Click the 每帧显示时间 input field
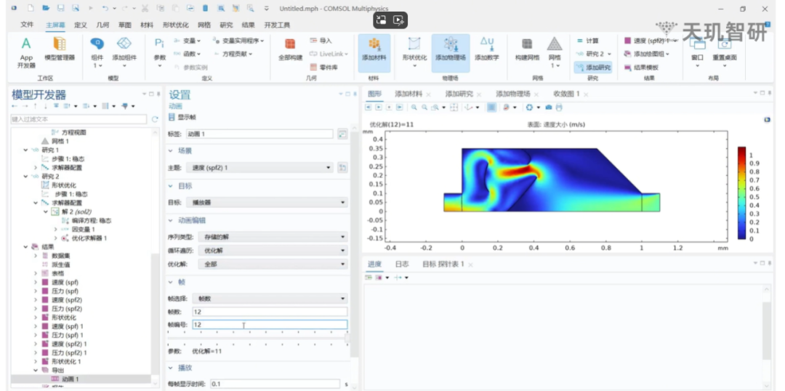 [x=275, y=384]
